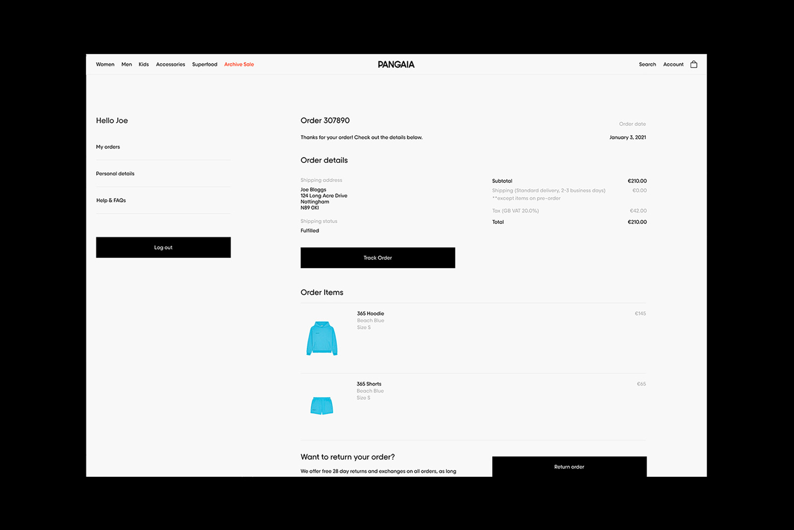Go to Account page
This screenshot has height=530, width=794.
[x=673, y=65]
